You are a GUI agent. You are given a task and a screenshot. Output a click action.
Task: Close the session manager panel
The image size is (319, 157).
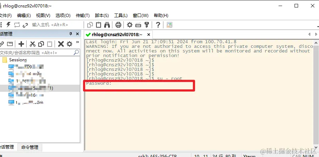(77, 34)
